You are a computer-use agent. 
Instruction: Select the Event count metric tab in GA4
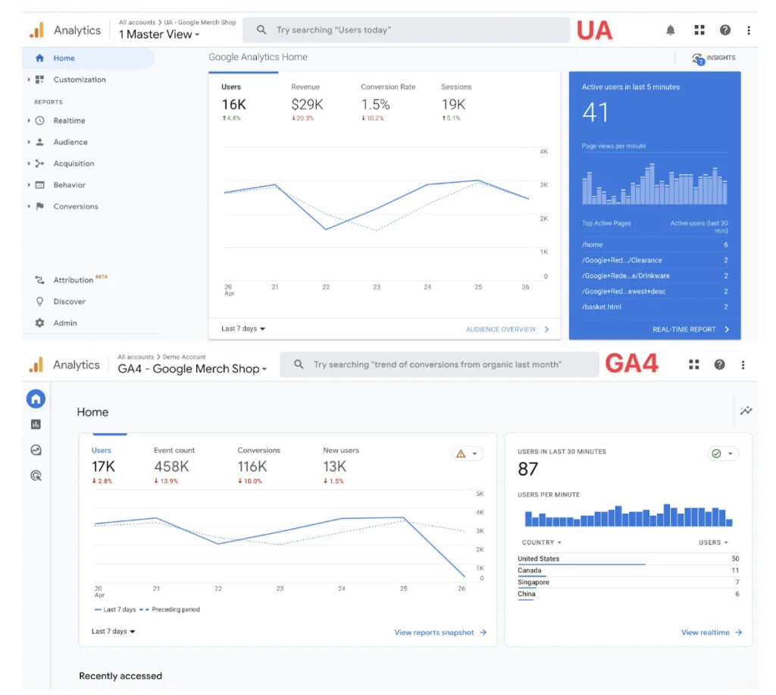click(174, 460)
